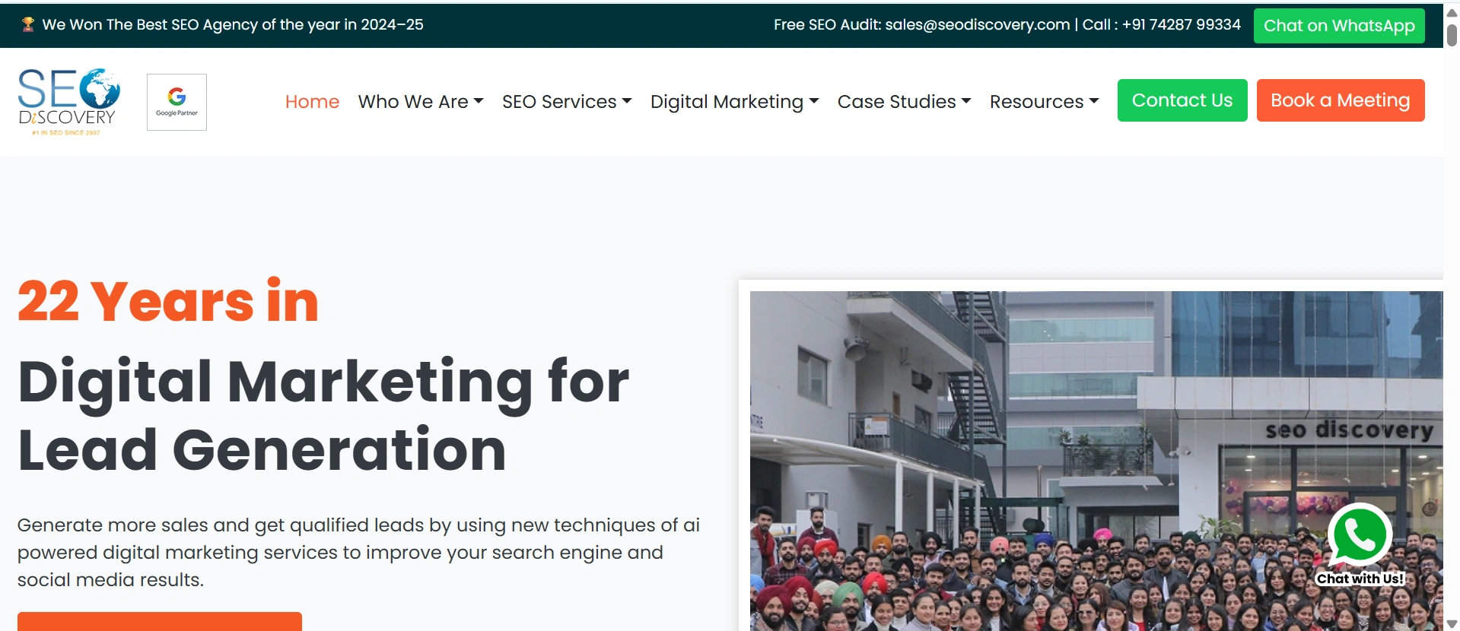
Task: Click the Contact Us button
Action: [1182, 100]
